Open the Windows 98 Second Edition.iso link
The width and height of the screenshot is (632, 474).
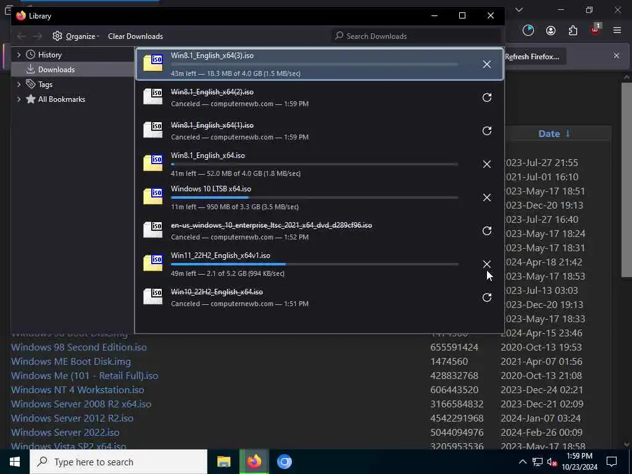click(79, 347)
